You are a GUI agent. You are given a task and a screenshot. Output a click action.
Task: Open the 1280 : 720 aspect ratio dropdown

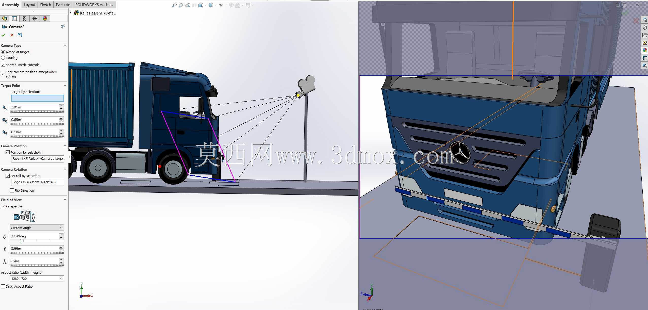[x=37, y=279]
